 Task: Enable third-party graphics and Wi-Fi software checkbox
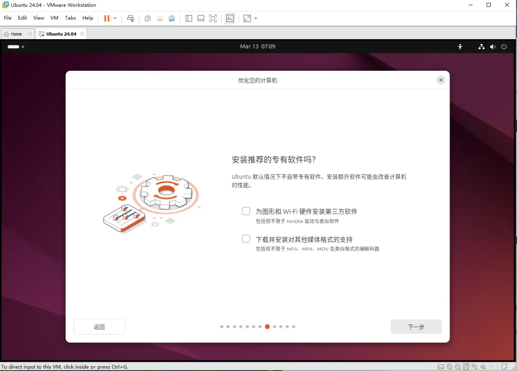(x=246, y=211)
